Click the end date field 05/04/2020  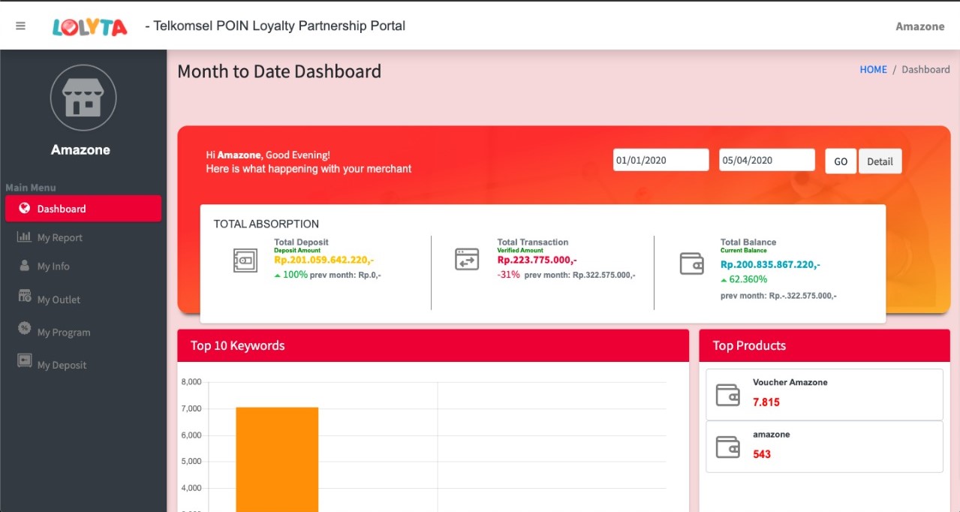766,160
